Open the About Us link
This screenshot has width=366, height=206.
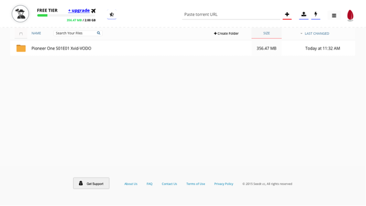point(131,184)
